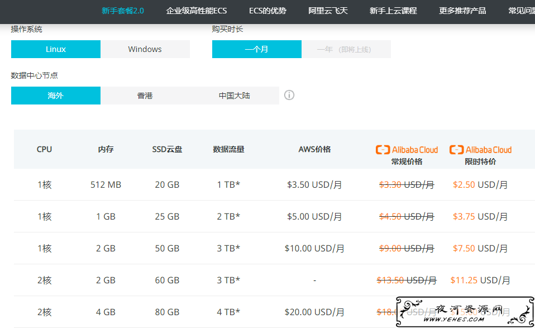Click the $3.75 USD/月 special price
The image size is (535, 328).
point(480,216)
